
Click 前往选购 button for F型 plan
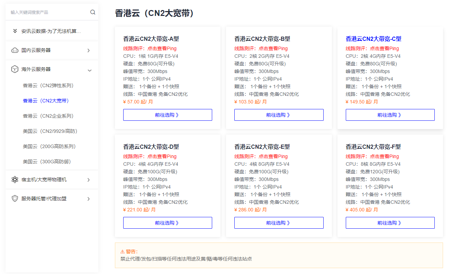tap(390, 223)
